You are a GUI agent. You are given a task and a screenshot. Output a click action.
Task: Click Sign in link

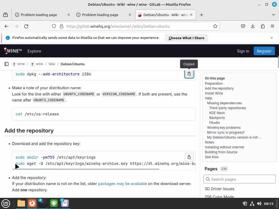(x=243, y=51)
